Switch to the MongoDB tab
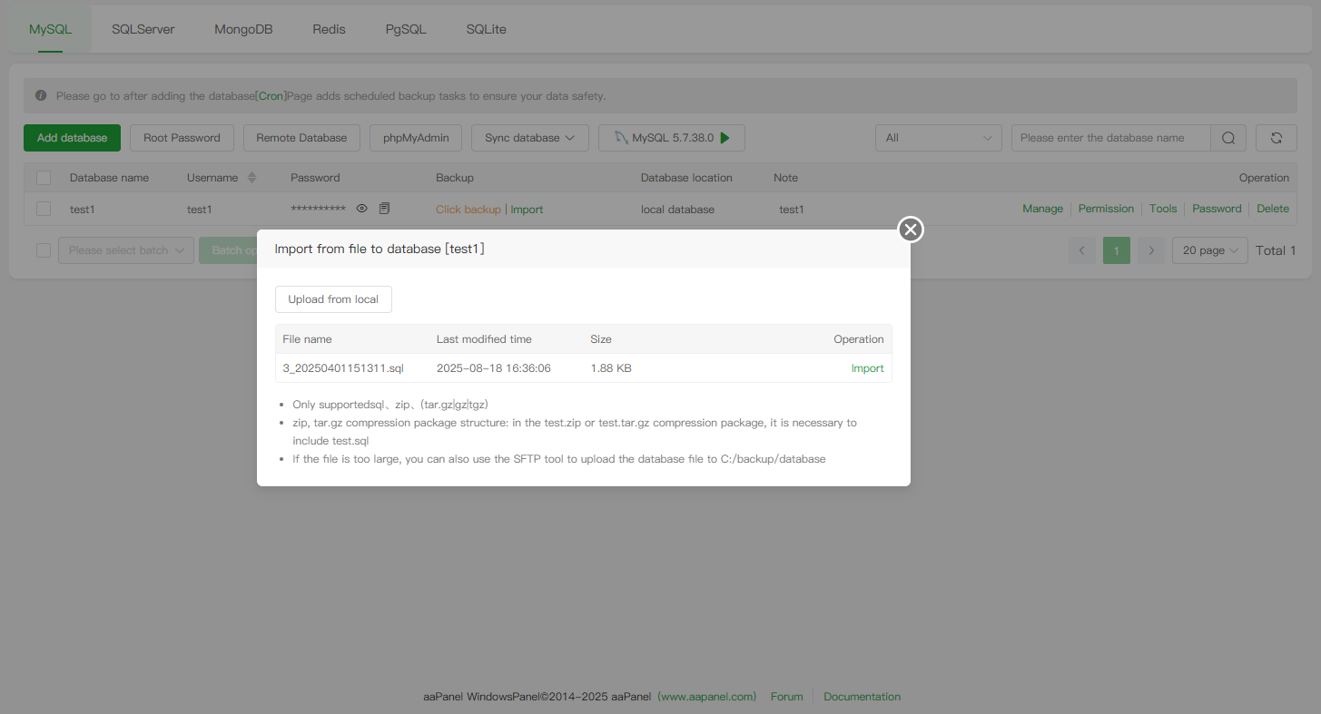The image size is (1321, 714). [243, 29]
